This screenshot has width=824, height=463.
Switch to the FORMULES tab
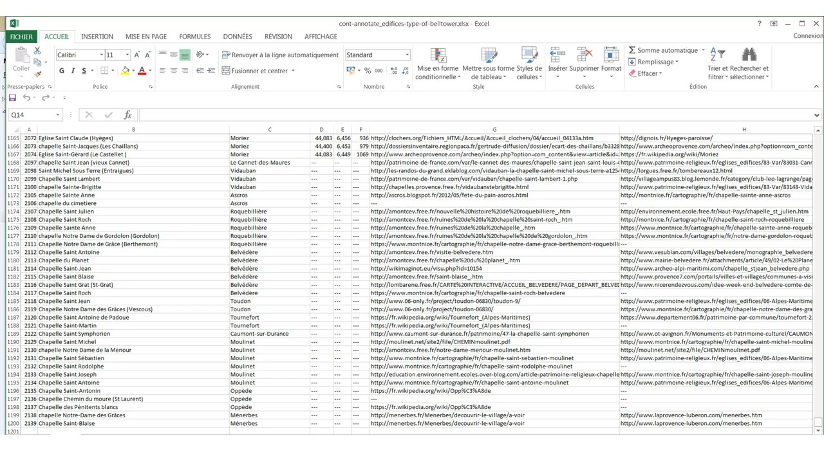[195, 37]
